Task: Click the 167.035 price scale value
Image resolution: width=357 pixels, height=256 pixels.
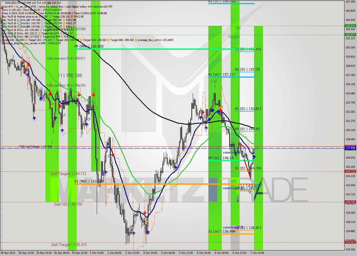Action: point(350,2)
